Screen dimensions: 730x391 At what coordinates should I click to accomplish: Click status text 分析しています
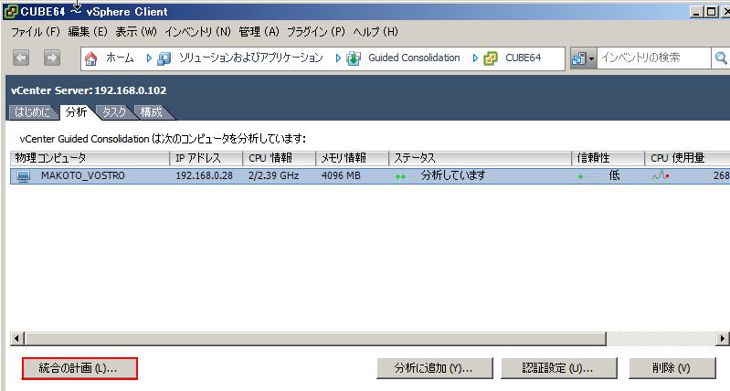tap(453, 175)
